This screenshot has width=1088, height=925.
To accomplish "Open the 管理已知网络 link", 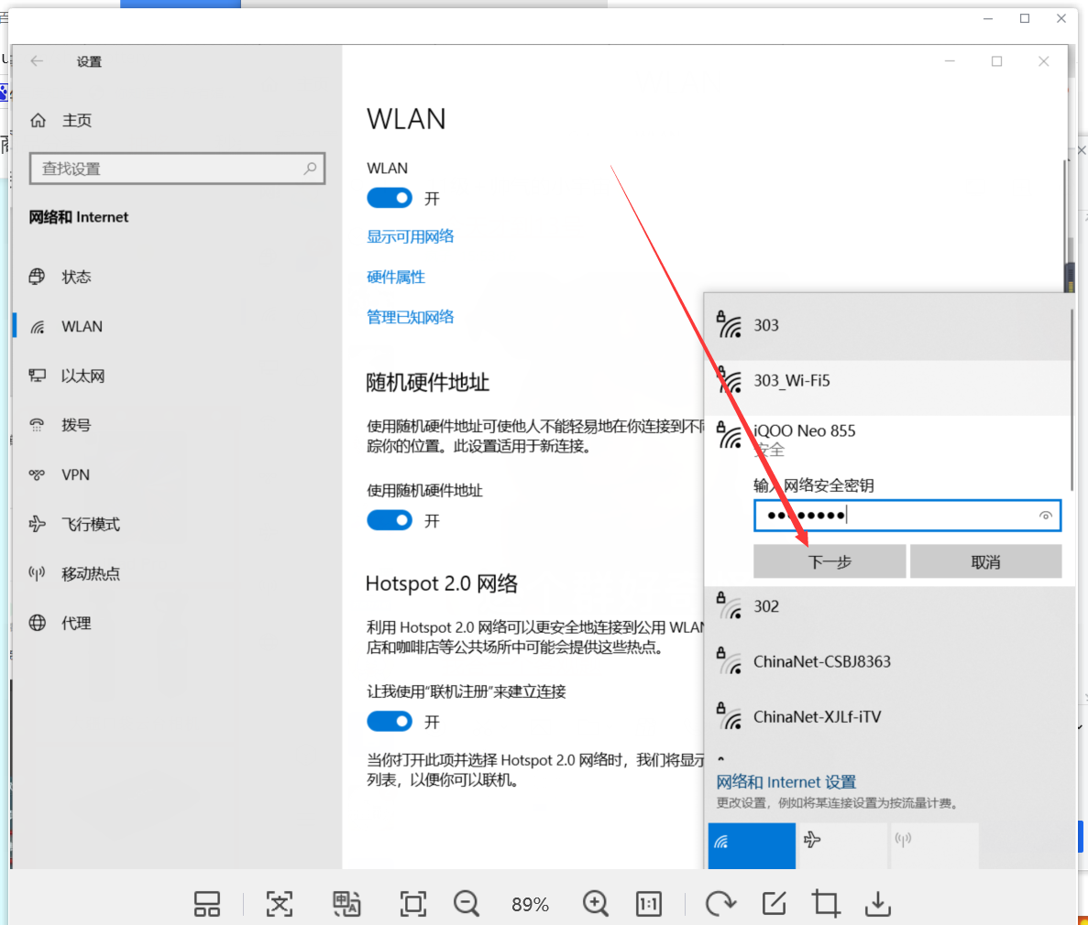I will click(411, 317).
